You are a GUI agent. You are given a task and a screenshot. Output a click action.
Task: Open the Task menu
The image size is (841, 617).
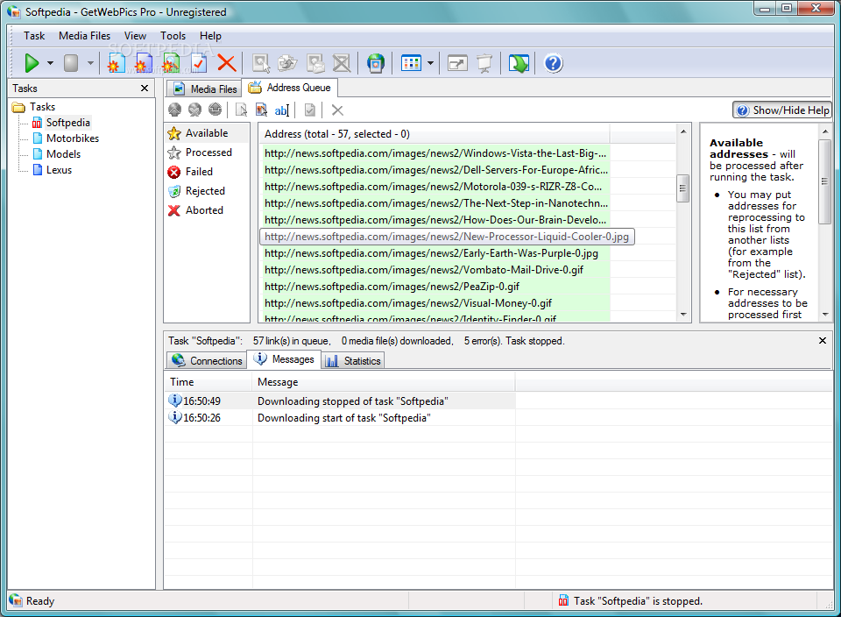(34, 36)
